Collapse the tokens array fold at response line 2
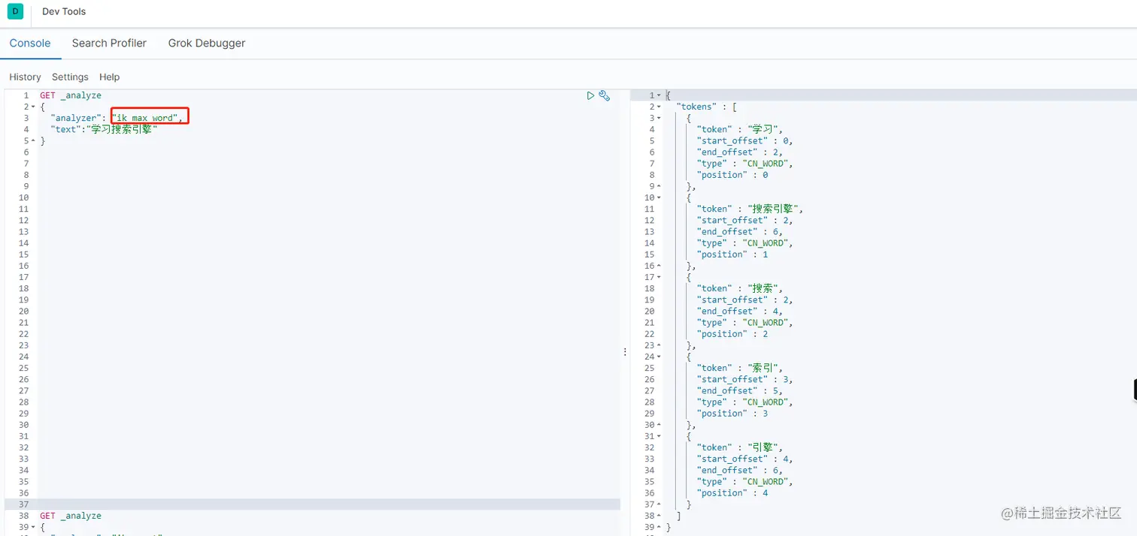1137x536 pixels. pos(659,107)
